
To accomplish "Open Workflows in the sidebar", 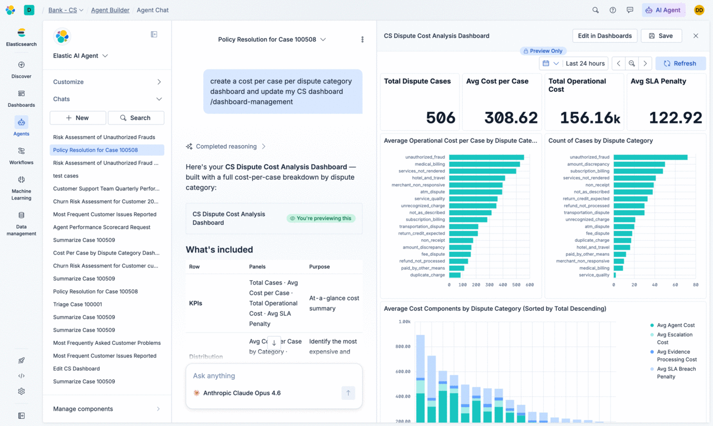I will [x=21, y=156].
